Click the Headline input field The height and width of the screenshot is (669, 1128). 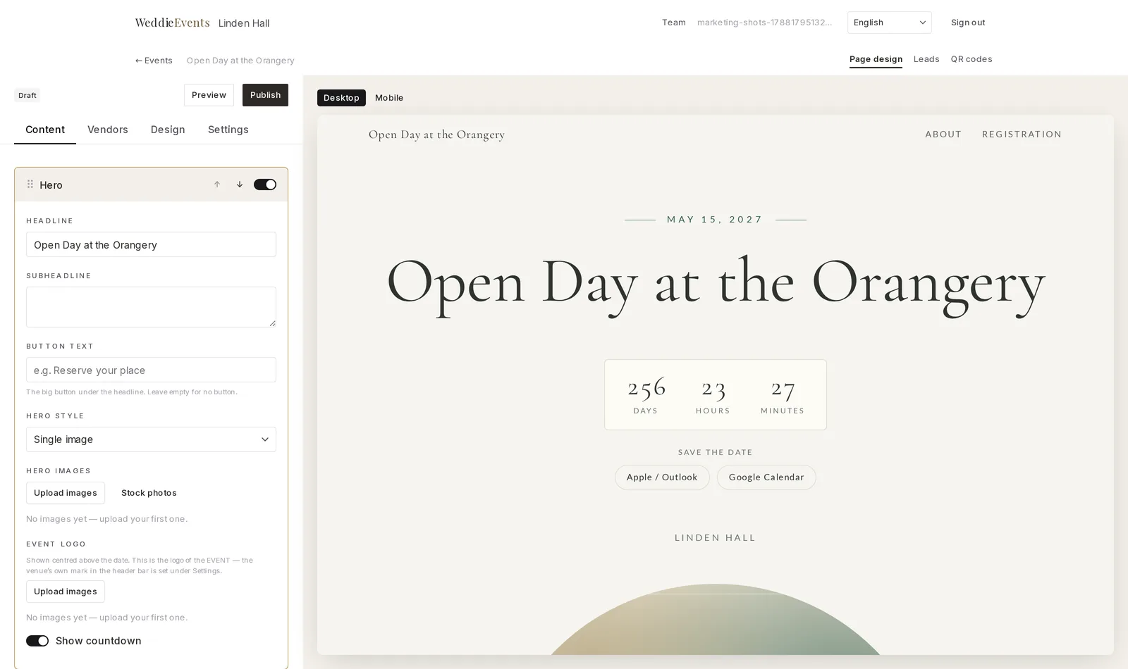[151, 244]
